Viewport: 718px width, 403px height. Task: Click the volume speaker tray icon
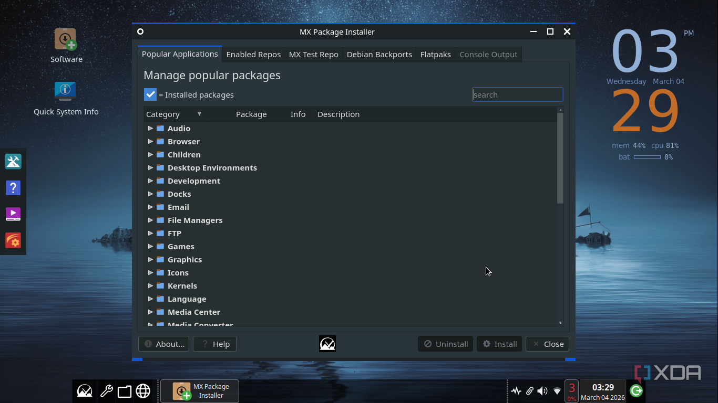coord(542,391)
